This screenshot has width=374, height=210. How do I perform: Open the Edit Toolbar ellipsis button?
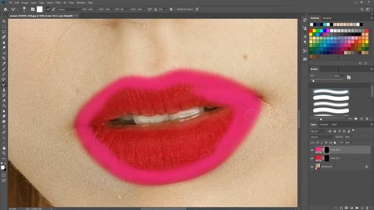click(4, 158)
